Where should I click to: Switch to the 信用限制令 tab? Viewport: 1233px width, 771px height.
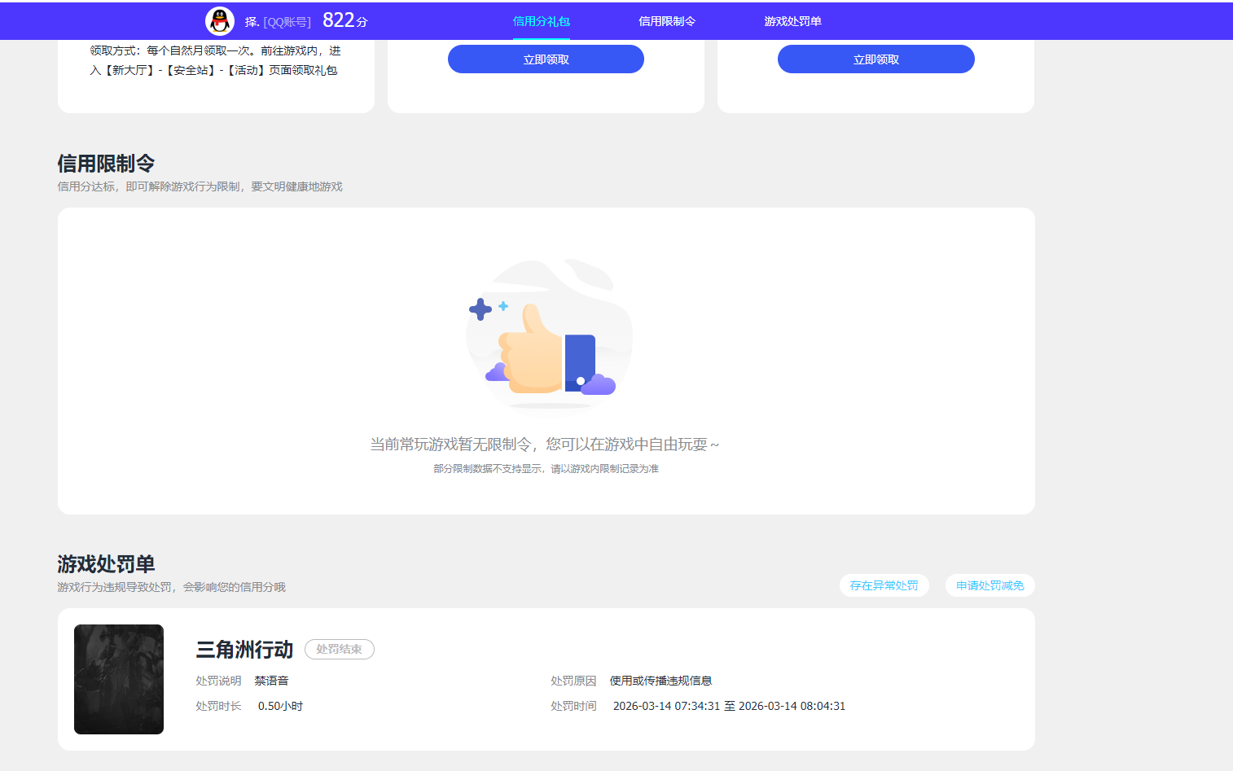pos(665,20)
